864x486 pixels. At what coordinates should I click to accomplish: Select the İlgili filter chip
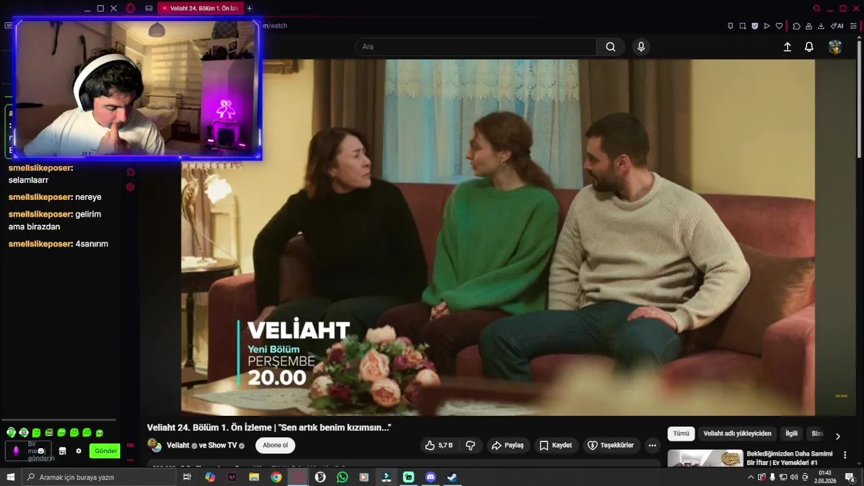coord(792,434)
